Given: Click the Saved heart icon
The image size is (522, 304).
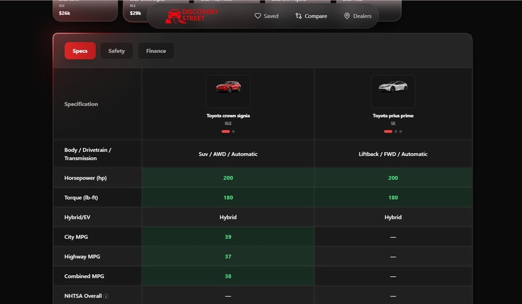Looking at the screenshot, I should click(x=258, y=16).
